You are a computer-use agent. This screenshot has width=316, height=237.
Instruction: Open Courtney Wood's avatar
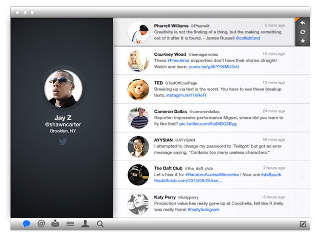138,61
